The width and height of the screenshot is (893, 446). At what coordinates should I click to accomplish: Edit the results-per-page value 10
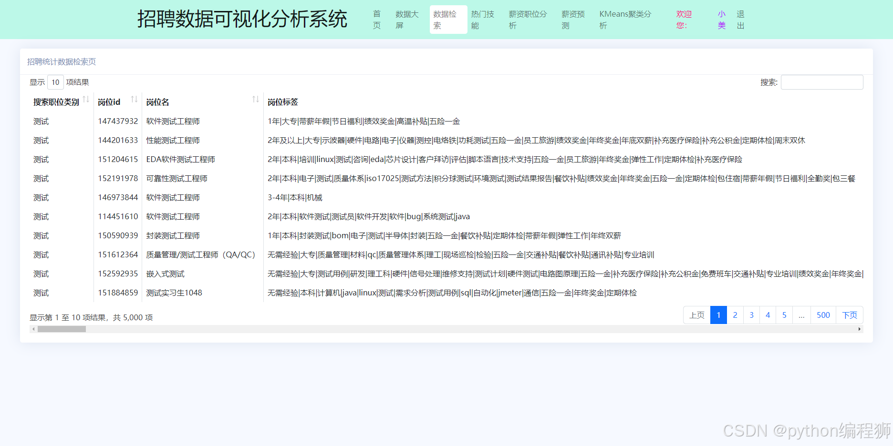[x=55, y=82]
